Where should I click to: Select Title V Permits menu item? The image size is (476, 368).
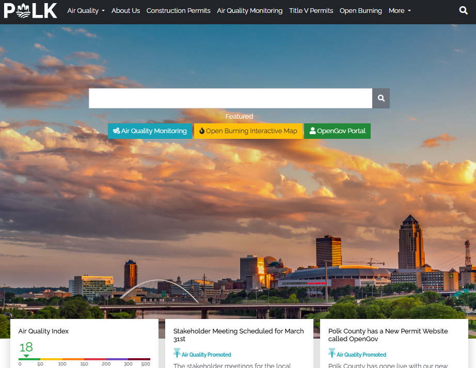[311, 10]
